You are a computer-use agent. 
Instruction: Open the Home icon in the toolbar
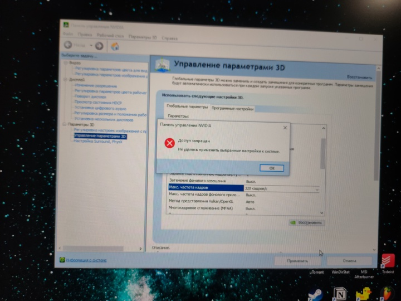click(x=115, y=46)
